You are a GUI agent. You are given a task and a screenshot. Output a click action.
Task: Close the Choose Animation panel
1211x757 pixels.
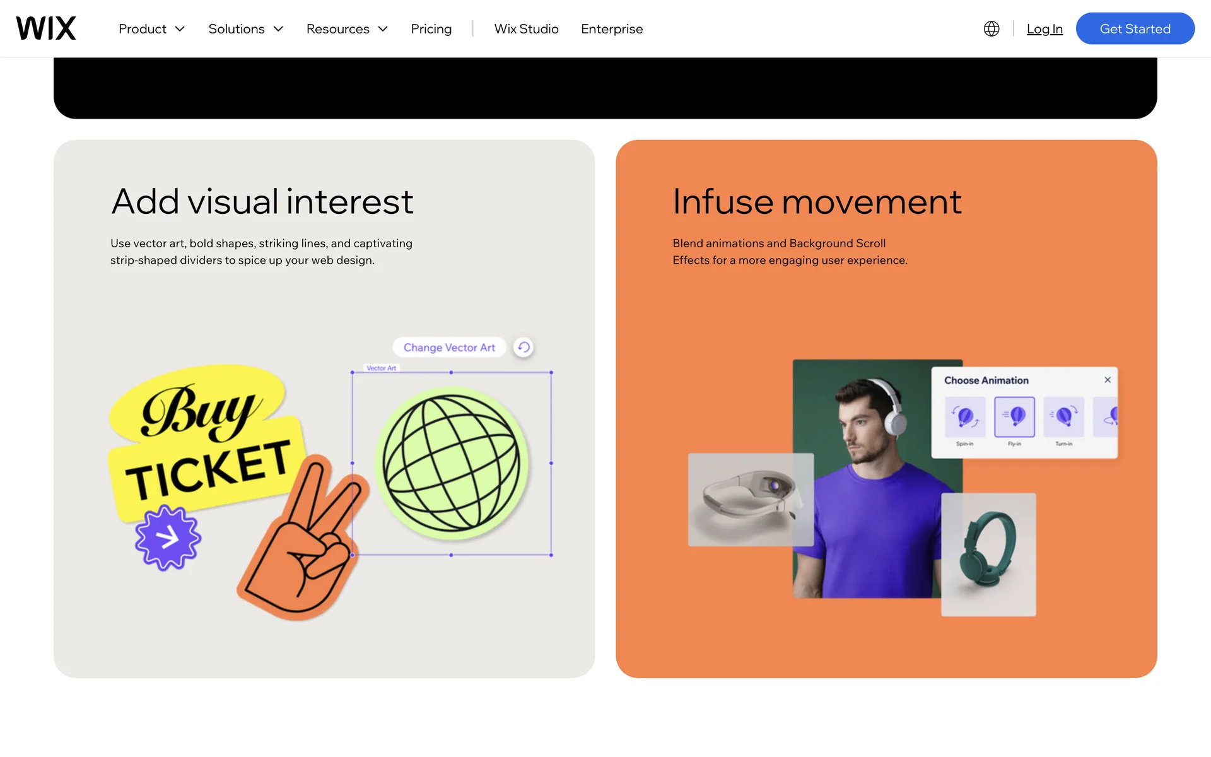1108,380
